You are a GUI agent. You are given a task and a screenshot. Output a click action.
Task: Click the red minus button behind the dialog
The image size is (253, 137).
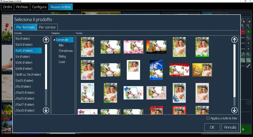[x=243, y=32]
